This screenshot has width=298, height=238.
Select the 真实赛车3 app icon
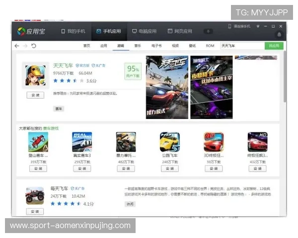coord(82,142)
